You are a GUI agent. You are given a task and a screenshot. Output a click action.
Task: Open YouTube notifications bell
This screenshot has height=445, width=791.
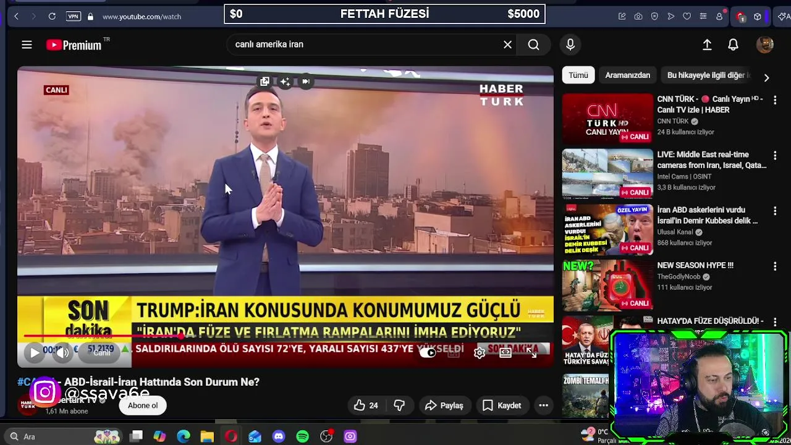click(733, 44)
